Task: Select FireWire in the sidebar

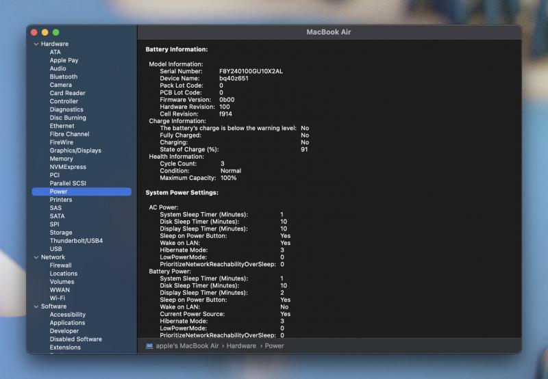Action: pos(62,142)
